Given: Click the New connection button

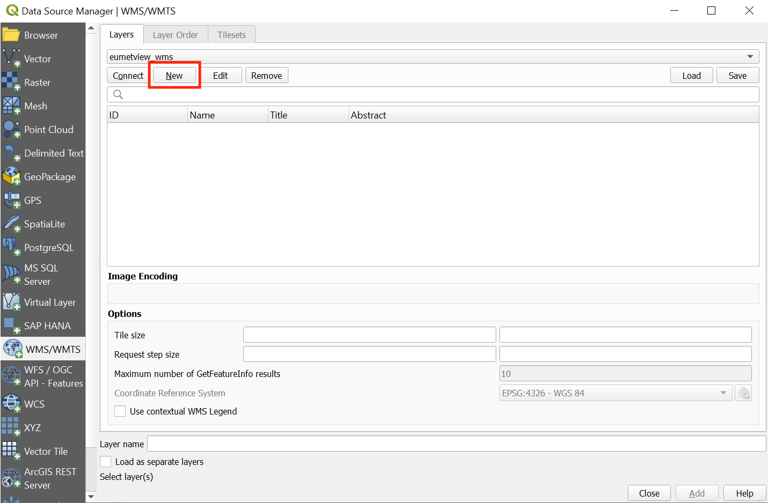Looking at the screenshot, I should (174, 76).
